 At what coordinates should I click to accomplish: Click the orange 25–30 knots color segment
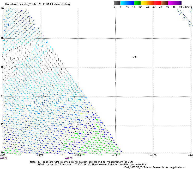[x=151, y=3]
